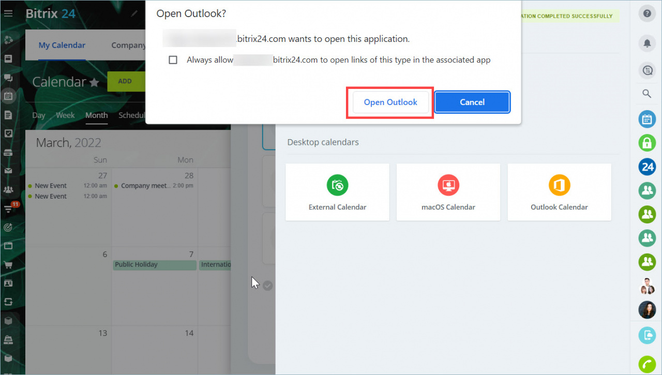
Task: Open the drive storage icon in left sidebar
Action: coord(8,152)
